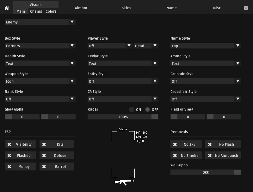Toggle Kits ESP option
The height and width of the screenshot is (192, 253).
57,144
